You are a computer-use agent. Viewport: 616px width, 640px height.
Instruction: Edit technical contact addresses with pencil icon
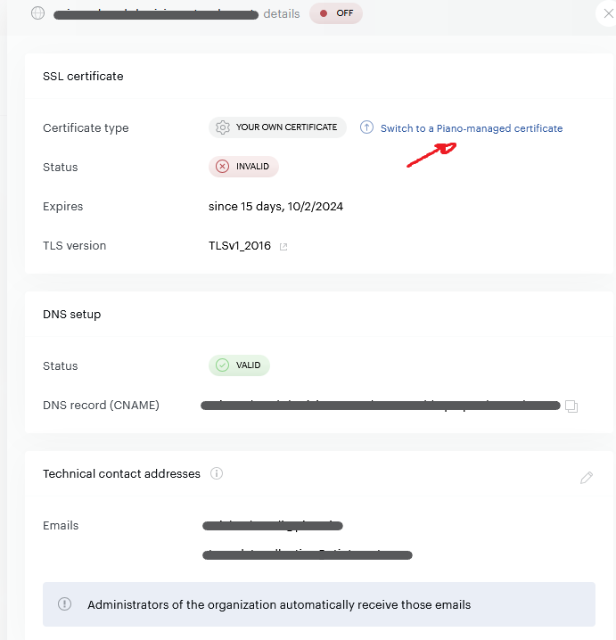586,478
